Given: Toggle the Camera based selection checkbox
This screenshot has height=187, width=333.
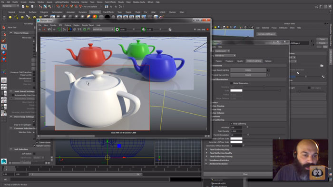Looking at the screenshot, I should [x=37, y=142].
